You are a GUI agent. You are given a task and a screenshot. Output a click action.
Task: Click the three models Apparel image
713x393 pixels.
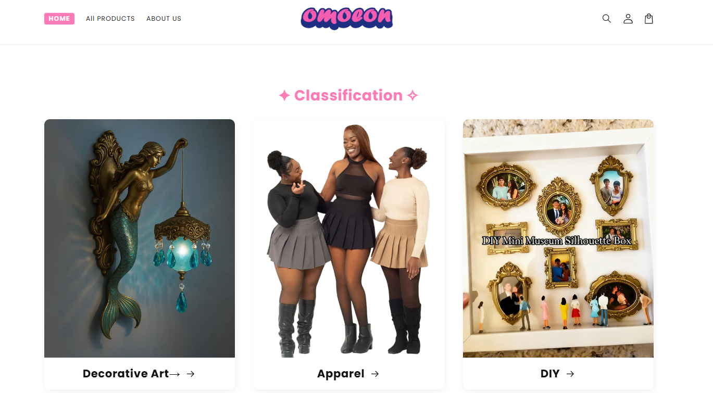349,238
